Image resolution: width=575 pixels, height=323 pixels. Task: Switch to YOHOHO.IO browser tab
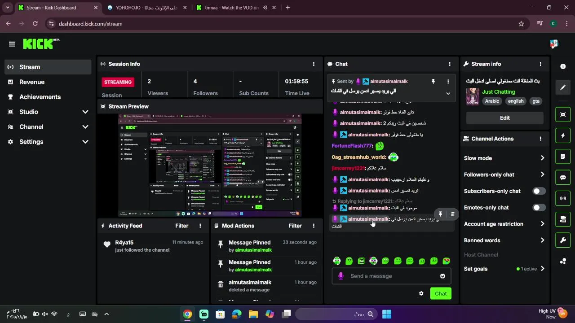click(x=147, y=8)
